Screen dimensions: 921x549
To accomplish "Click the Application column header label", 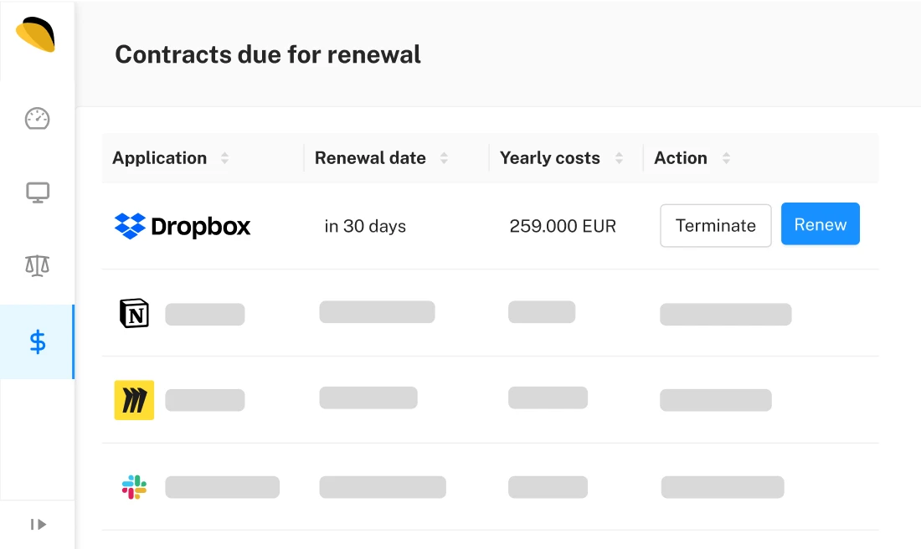I will click(x=159, y=158).
